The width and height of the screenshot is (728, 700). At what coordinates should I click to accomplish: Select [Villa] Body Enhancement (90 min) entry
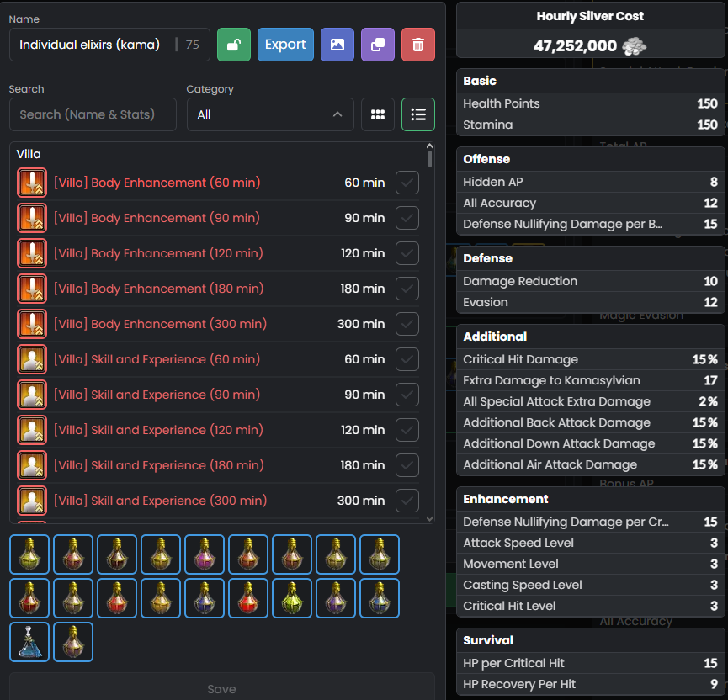pos(157,218)
